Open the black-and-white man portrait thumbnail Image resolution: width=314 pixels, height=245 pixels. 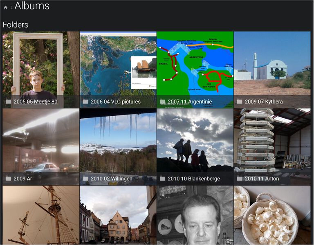tap(195, 215)
